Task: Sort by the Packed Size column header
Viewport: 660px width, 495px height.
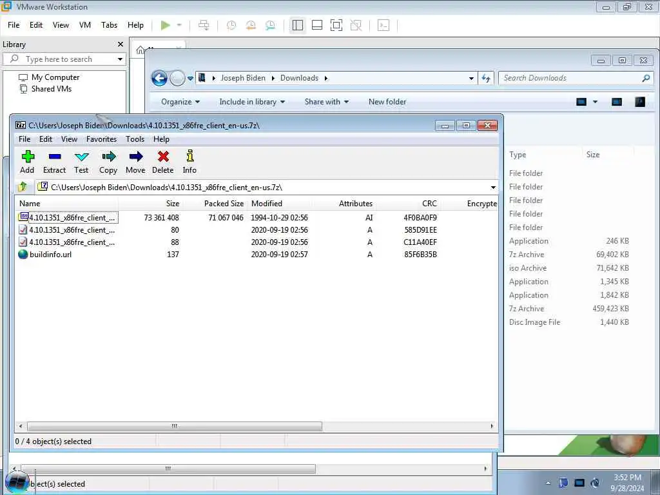Action: tap(224, 204)
